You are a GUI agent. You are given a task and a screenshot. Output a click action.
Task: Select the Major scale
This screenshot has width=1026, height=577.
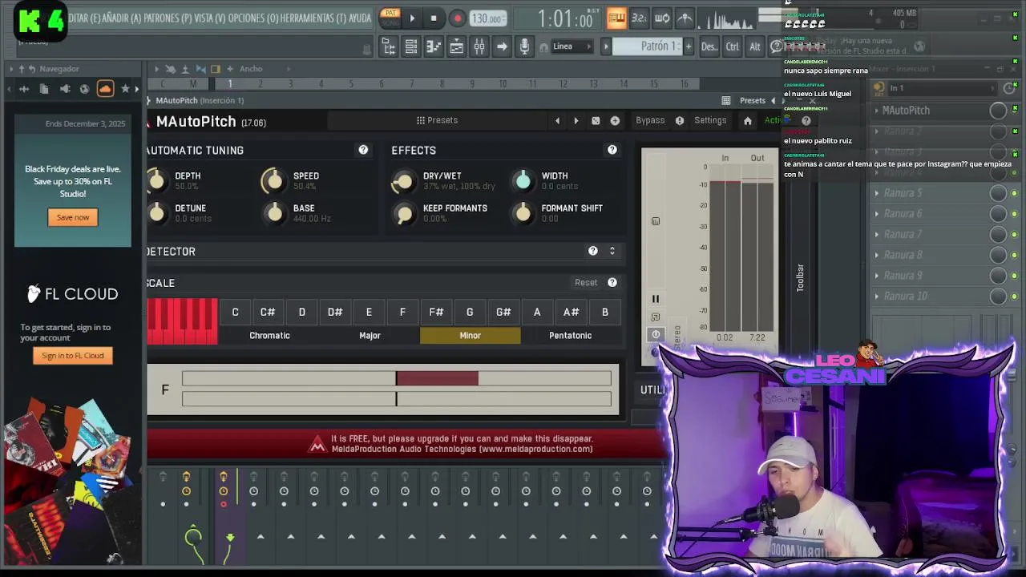370,335
